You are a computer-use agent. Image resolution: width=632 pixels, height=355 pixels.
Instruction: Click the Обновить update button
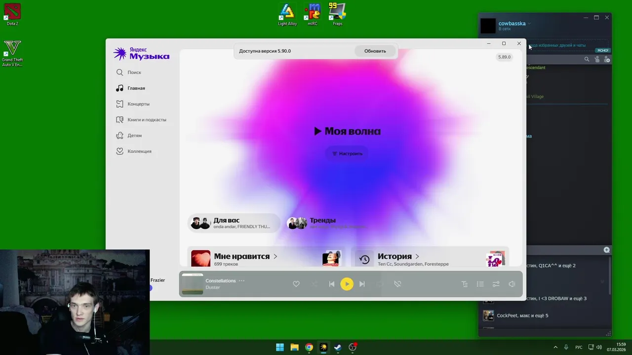coord(375,51)
